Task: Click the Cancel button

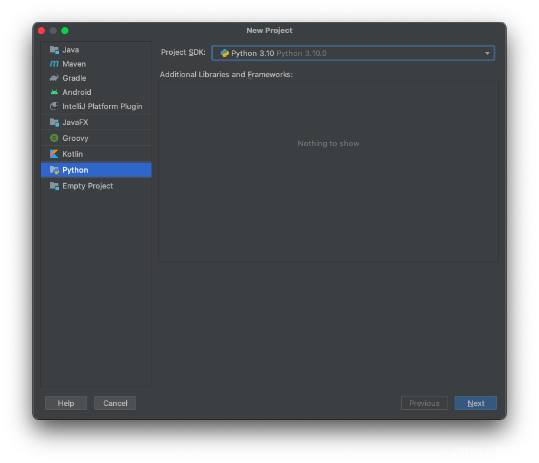Action: [115, 403]
